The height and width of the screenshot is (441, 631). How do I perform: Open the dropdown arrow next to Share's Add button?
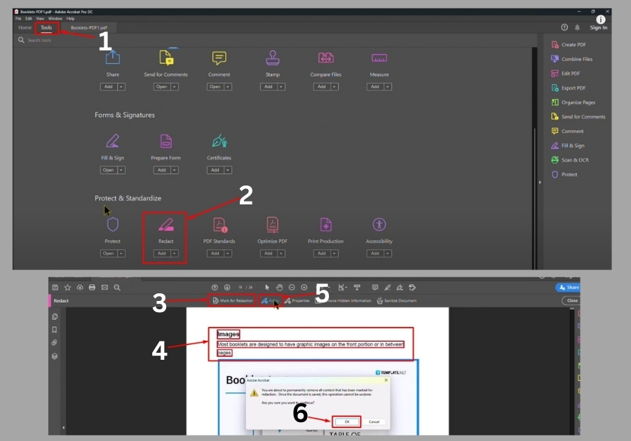(121, 87)
